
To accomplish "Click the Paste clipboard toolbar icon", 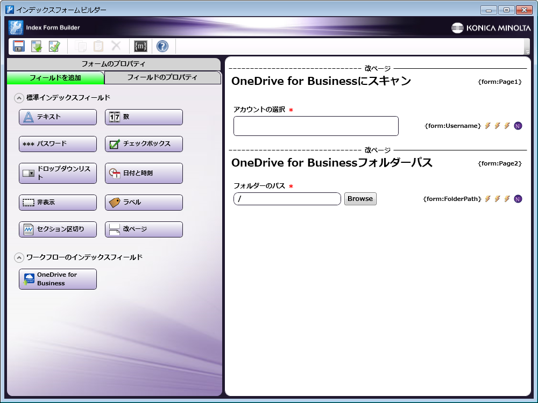I will tap(98, 46).
